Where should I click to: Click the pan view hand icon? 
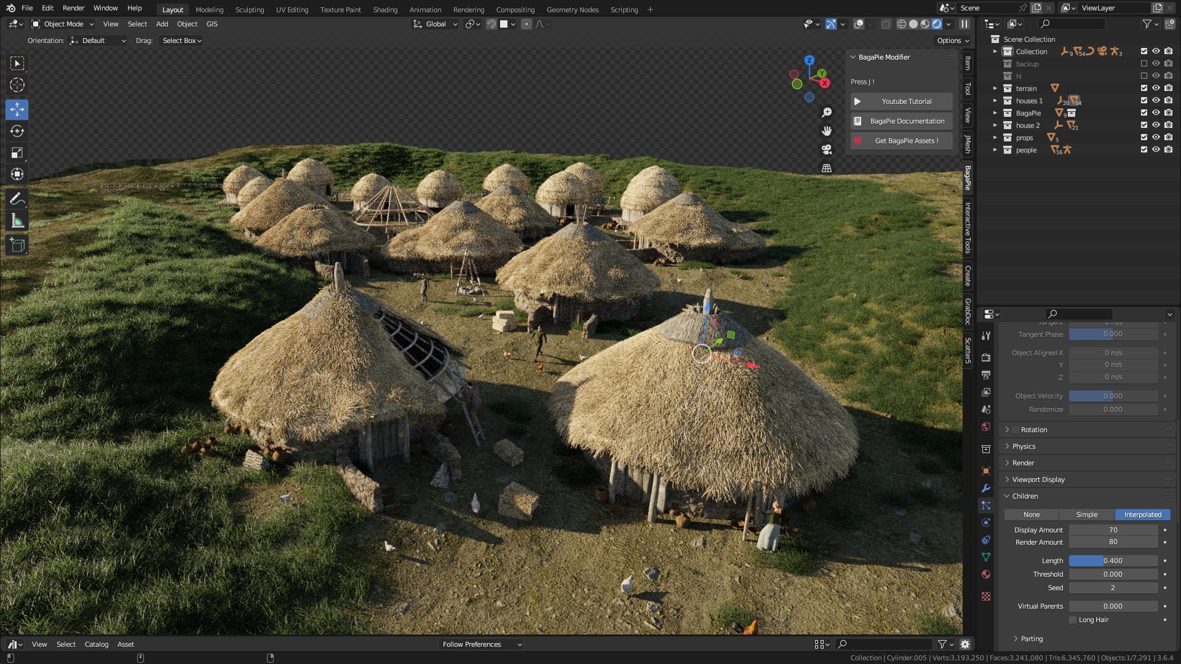point(827,131)
